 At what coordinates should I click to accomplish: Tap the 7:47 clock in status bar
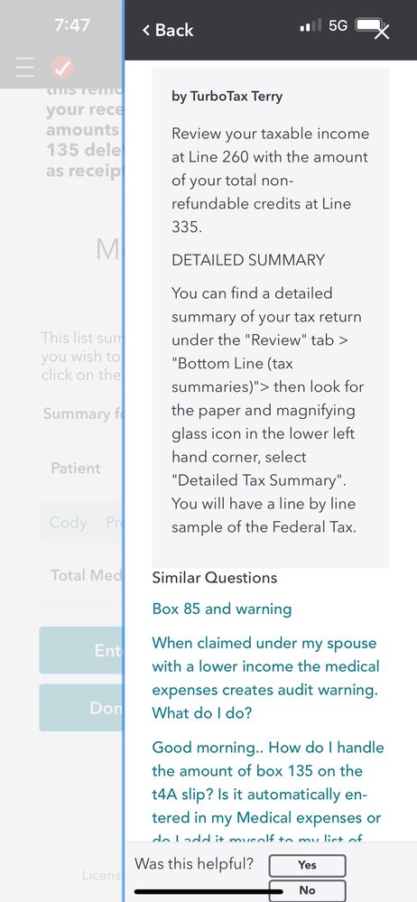click(71, 25)
